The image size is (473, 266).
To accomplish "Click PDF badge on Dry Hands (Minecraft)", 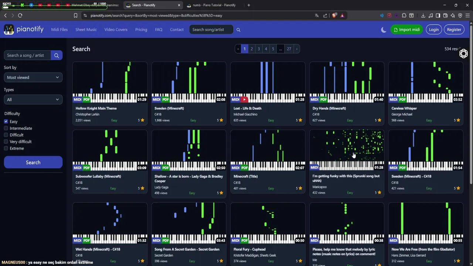I will pos(323,99).
